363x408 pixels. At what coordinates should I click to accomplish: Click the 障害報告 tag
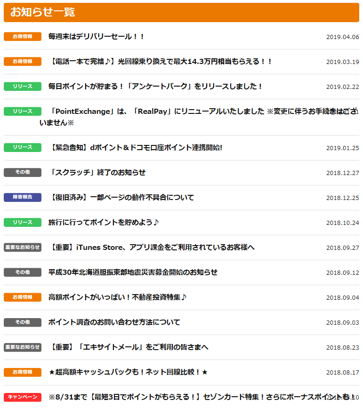point(23,197)
